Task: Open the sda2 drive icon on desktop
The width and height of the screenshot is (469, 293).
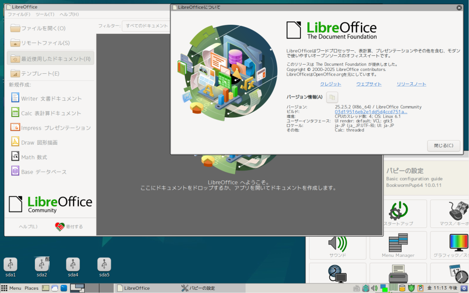Action: [42, 267]
